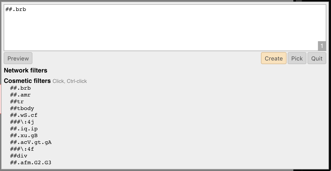Image resolution: width=331 pixels, height=171 pixels.
Task: Pick the ###\:4j cosmetic filter
Action: [x=22, y=122]
